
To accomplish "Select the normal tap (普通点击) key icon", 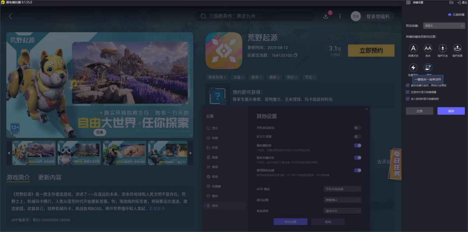I will (413, 48).
